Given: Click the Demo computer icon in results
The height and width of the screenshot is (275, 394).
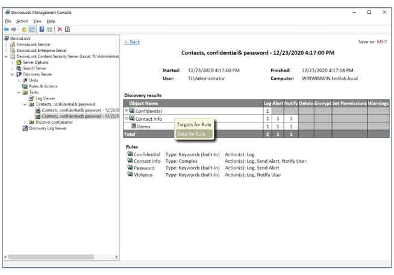Looking at the screenshot, I should tap(134, 127).
